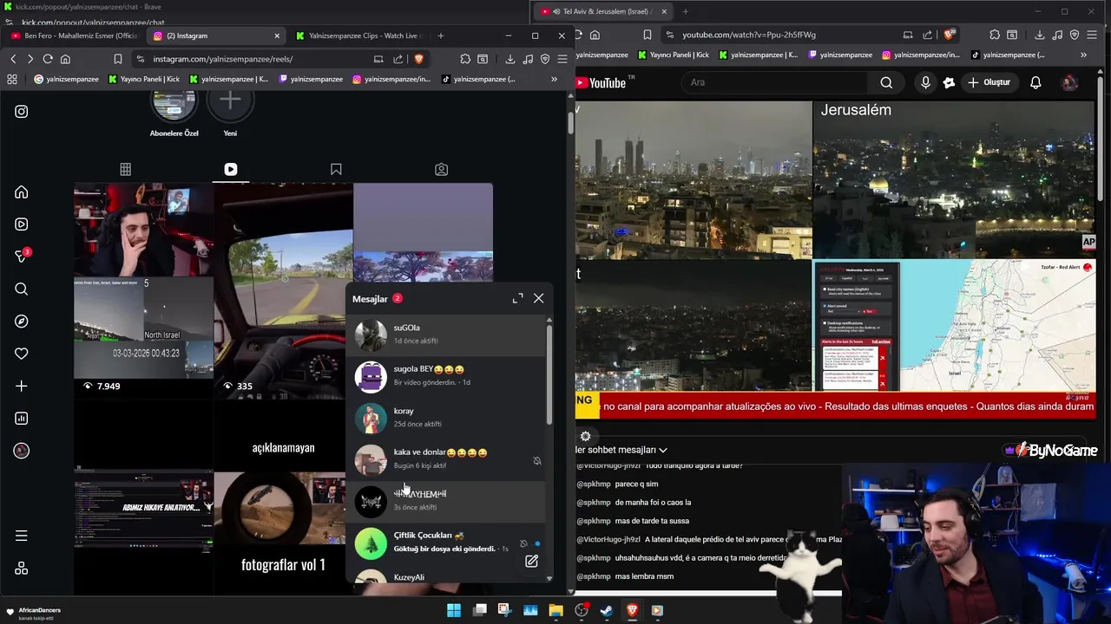Open Çiftlik Çocukları conversation
Image resolution: width=1111 pixels, height=624 pixels.
click(447, 543)
